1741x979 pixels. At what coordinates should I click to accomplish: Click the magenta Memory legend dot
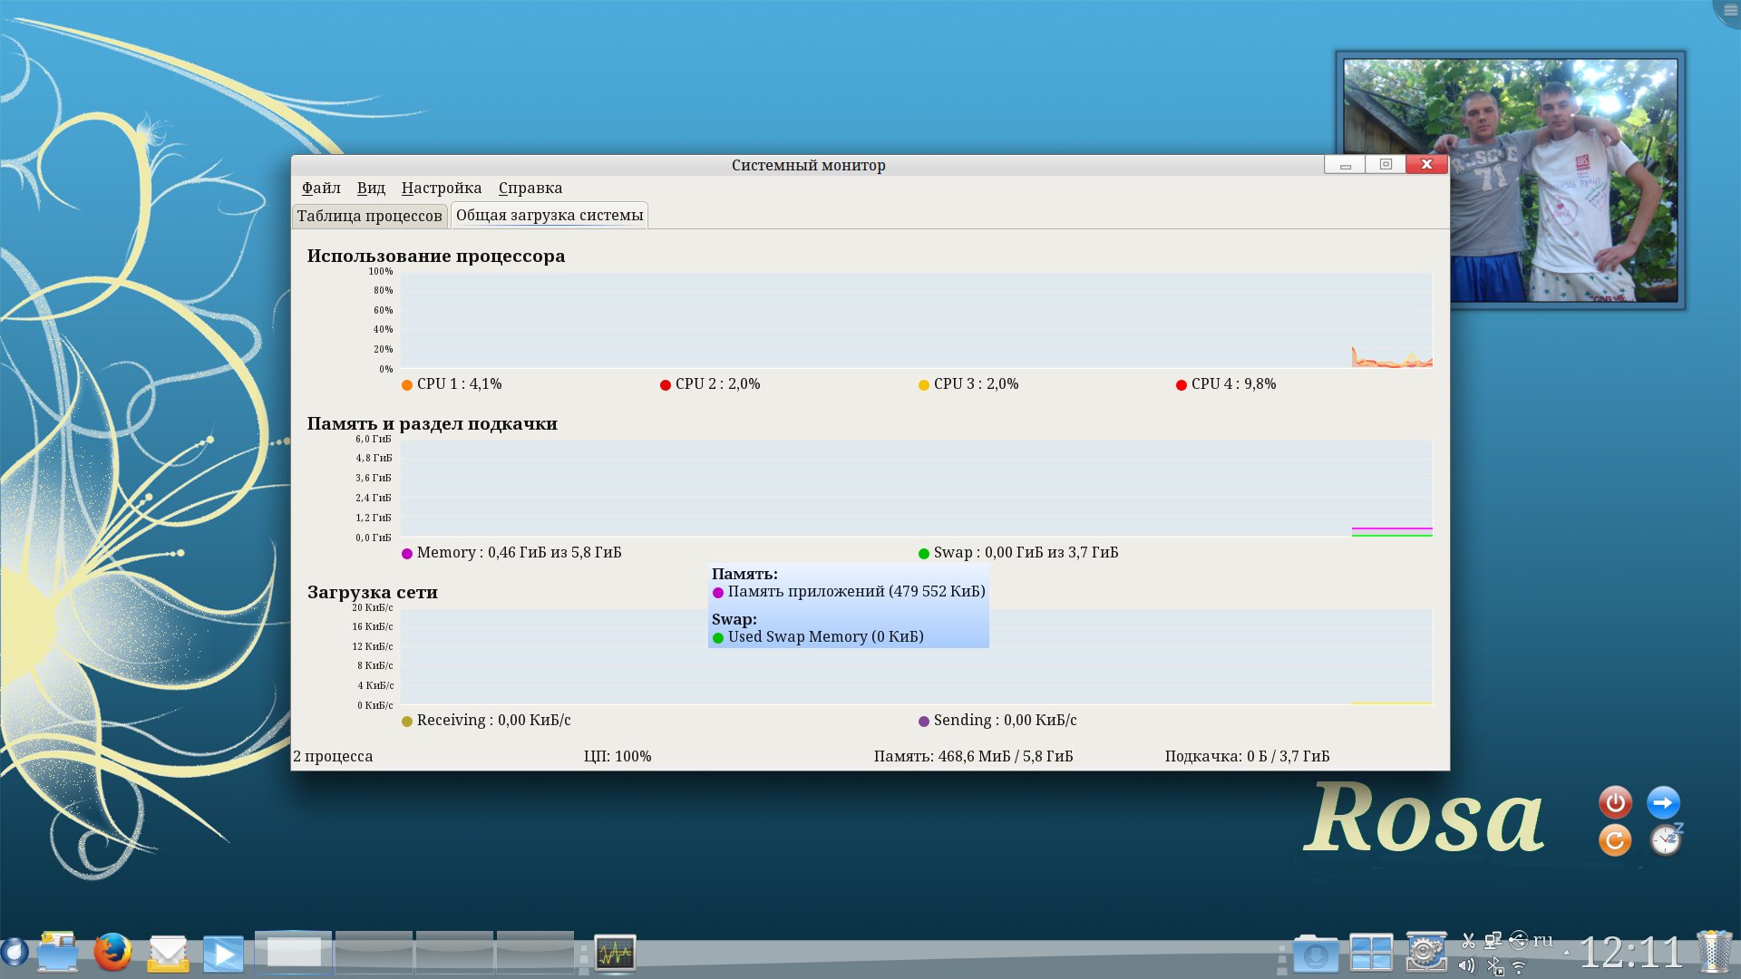(407, 554)
